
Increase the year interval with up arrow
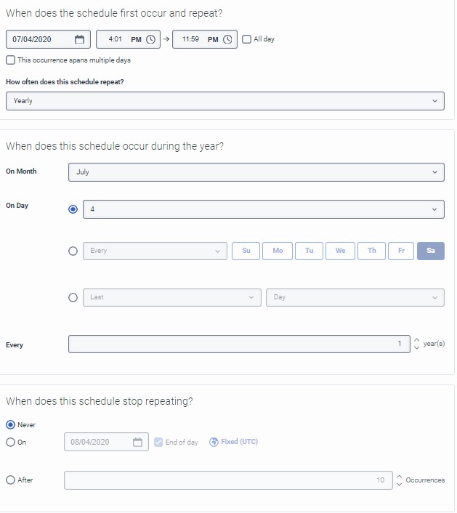pos(416,340)
